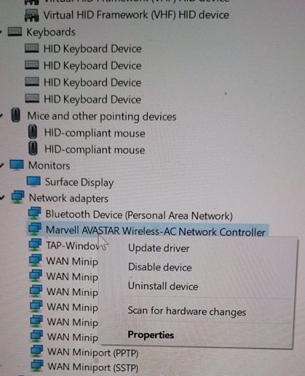
Task: Click the Bluetooth Device network adapter icon
Action: [x=34, y=214]
